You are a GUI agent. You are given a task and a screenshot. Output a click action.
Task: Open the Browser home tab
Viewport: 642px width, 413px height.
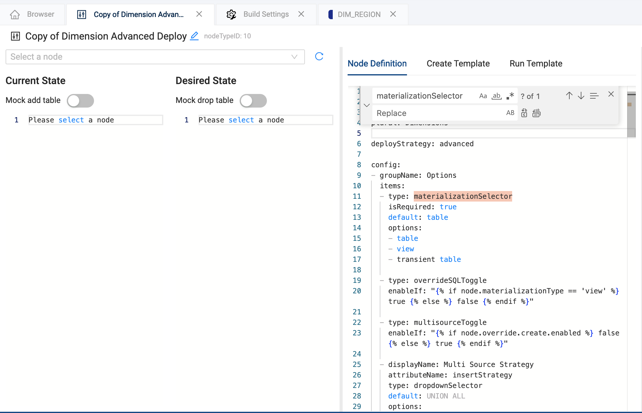click(32, 14)
